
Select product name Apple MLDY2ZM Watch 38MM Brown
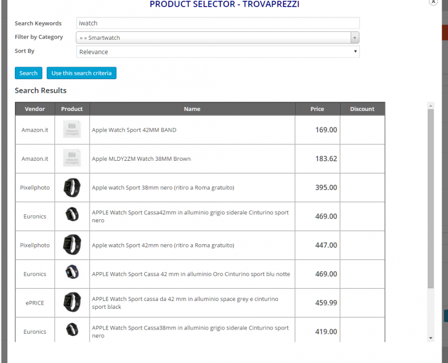[x=141, y=159]
